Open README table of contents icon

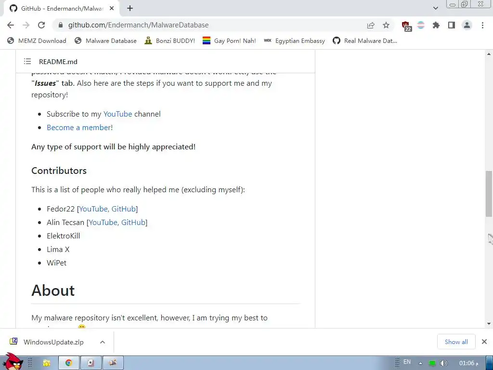point(27,61)
